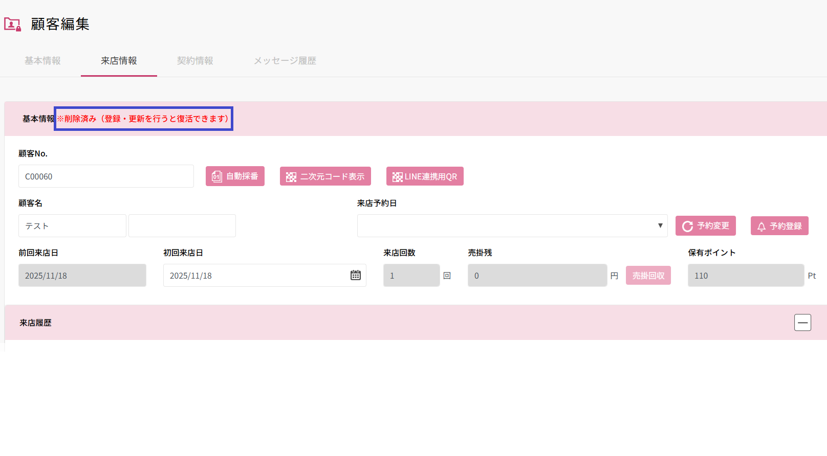
Task: Click the red 削除済み deleted notice text
Action: (x=143, y=119)
